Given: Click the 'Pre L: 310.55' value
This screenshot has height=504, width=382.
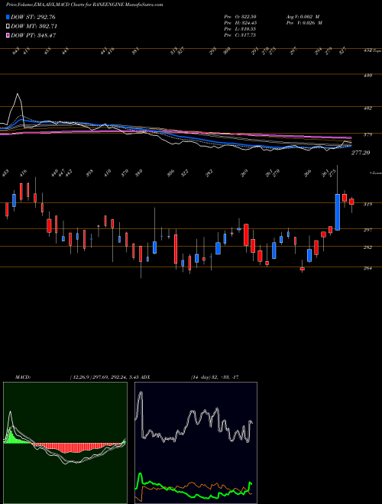Looking at the screenshot, I should tap(240, 29).
